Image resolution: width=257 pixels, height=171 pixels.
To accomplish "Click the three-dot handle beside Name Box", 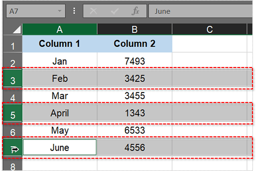I will (74, 11).
